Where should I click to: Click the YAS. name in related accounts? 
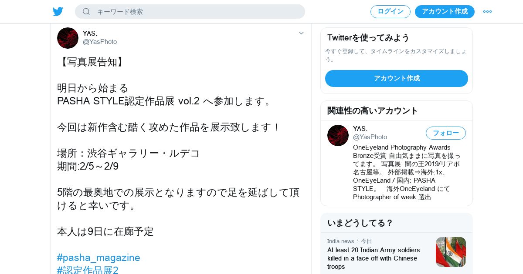click(360, 129)
